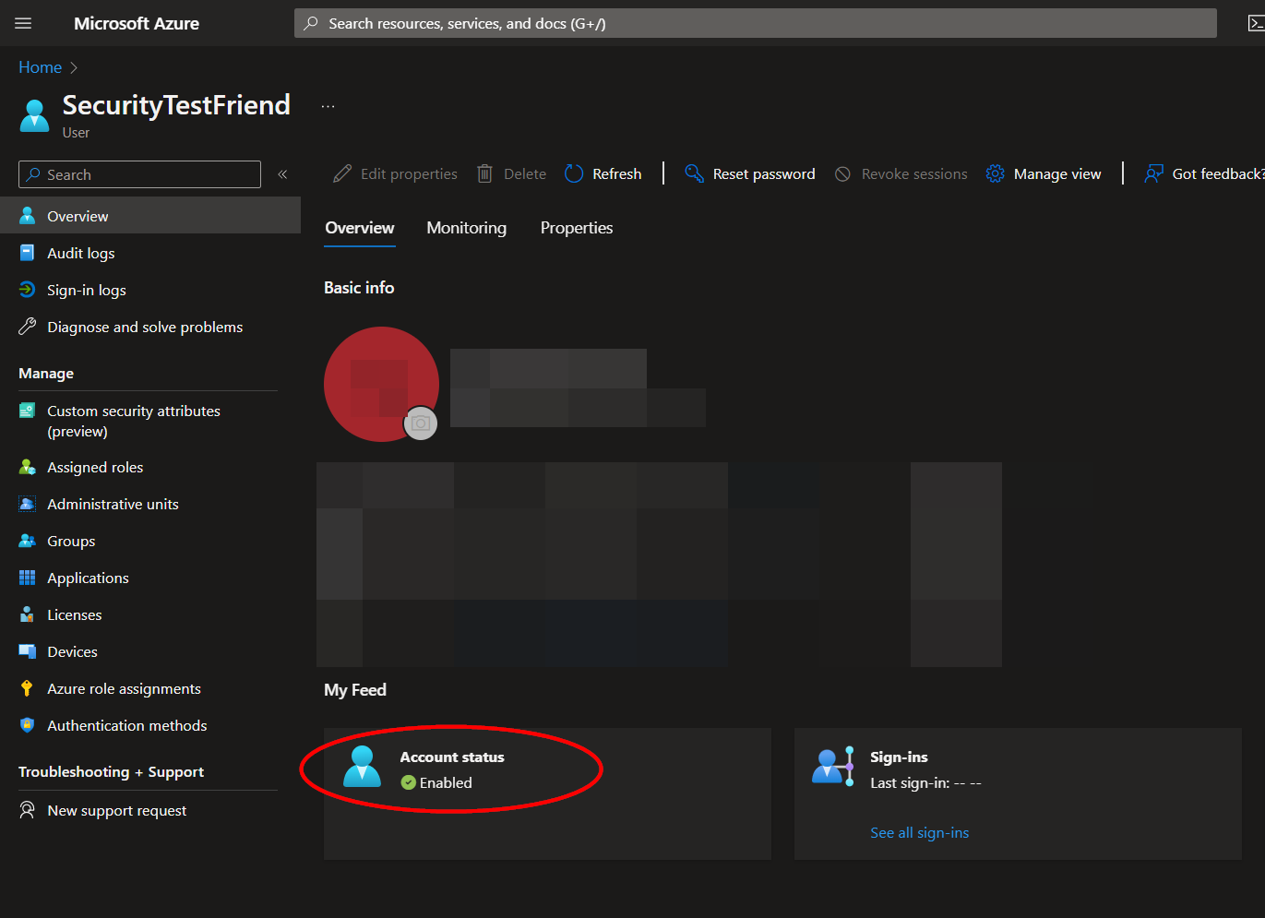Switch to the Monitoring tab
The height and width of the screenshot is (918, 1265).
click(x=467, y=228)
